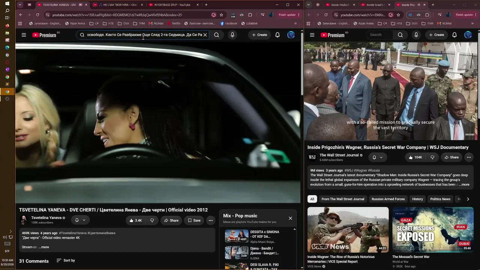The image size is (480, 270).
Task: Open the DESSITA x SIMONA video thumbnail in the mix
Action: (x=237, y=236)
